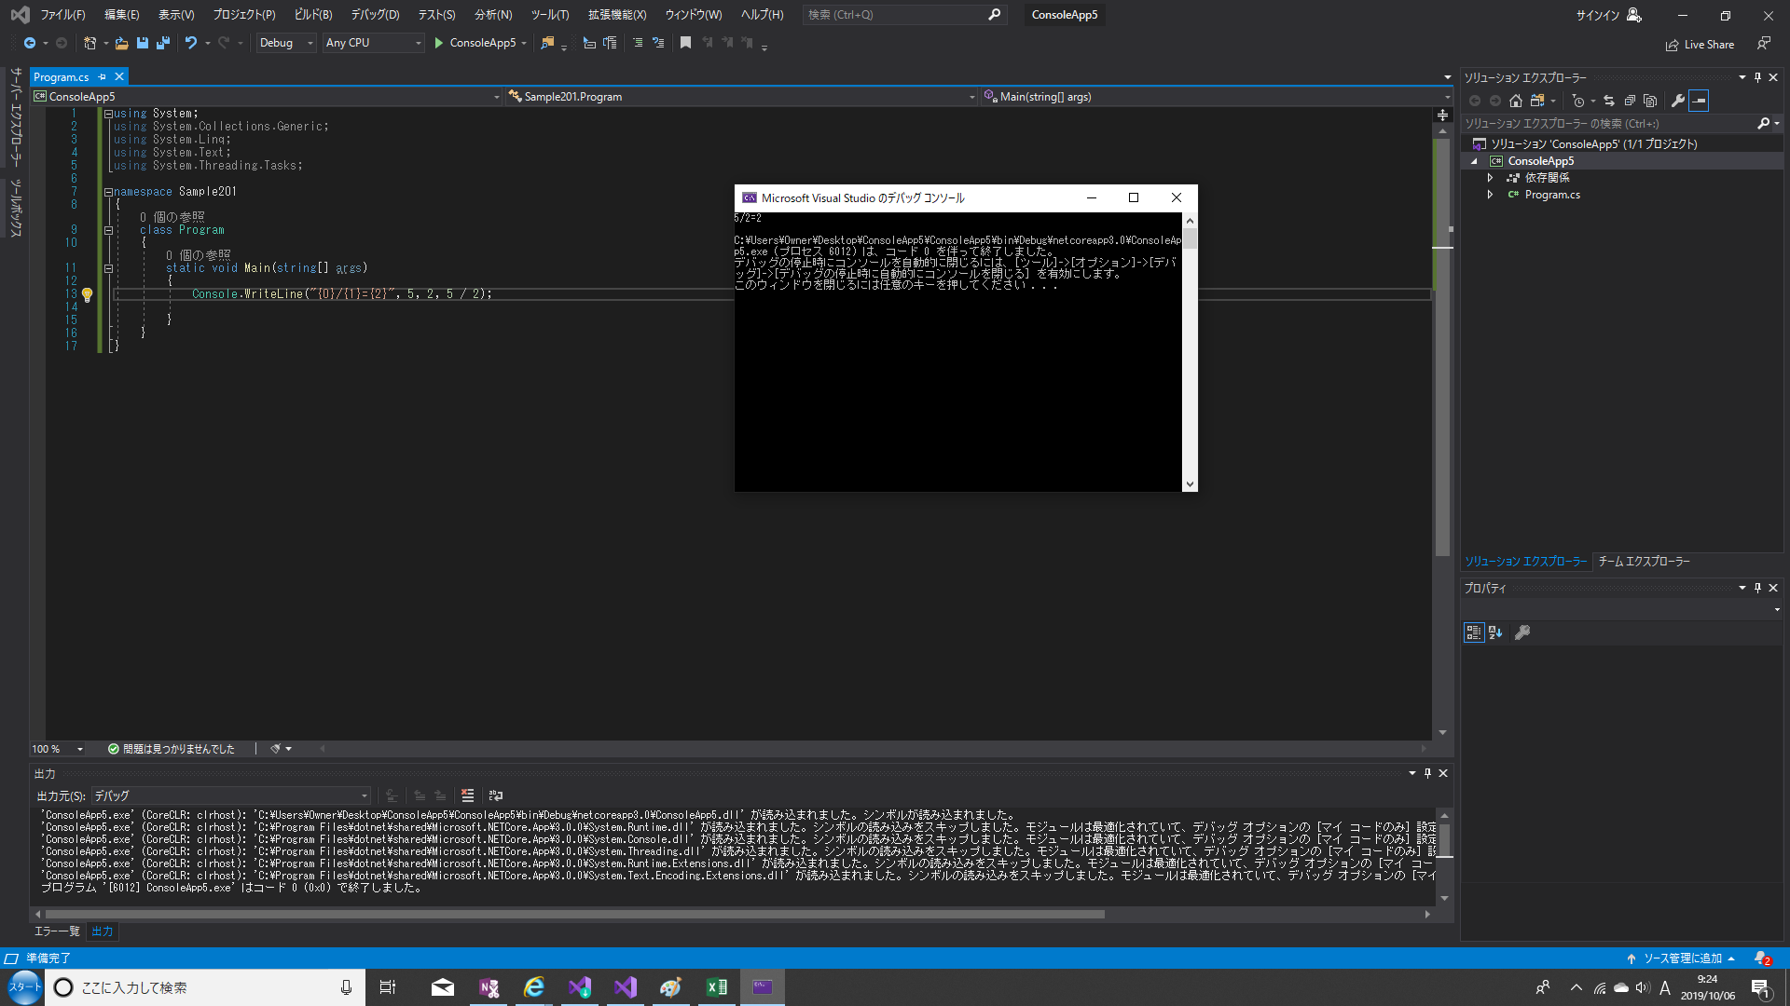This screenshot has height=1006, width=1790.
Task: Click the 検索 (Ctrl+Q) search box
Action: click(904, 15)
